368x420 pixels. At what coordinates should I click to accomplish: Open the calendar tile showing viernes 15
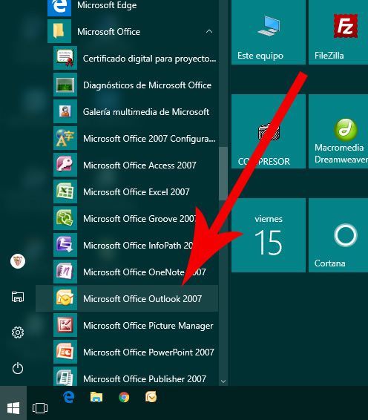(x=269, y=235)
